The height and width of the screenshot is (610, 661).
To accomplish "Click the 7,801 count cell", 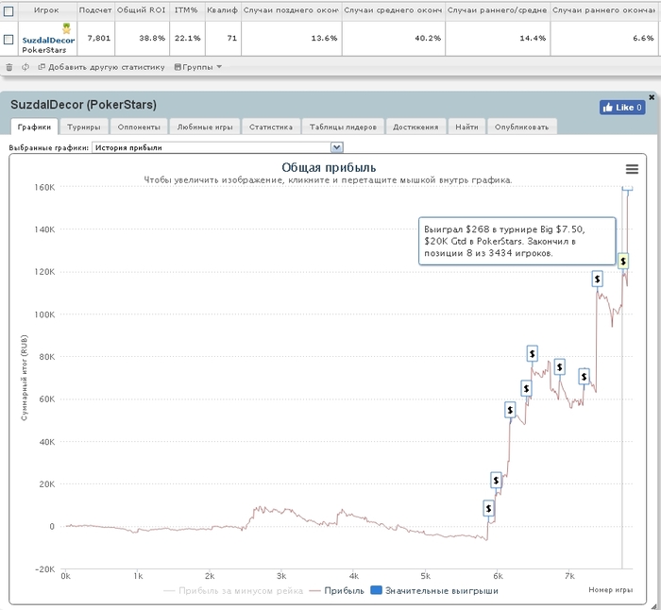I will (x=95, y=39).
